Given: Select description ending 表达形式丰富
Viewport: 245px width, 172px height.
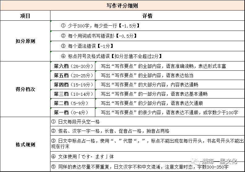Looking at the screenshot, I should (x=170, y=66).
